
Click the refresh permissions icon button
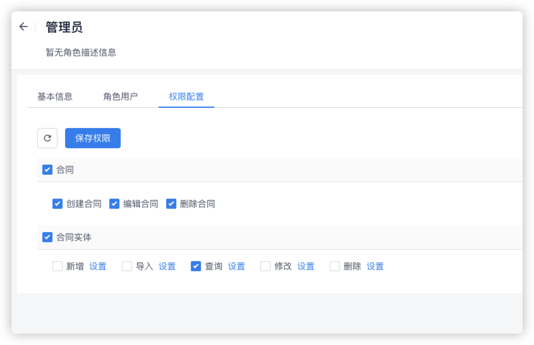[x=47, y=138]
